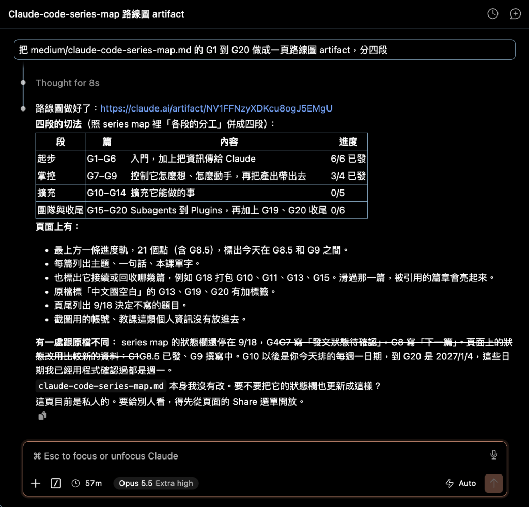Click bullet about 最上方一條進度軌
529x507 pixels.
[x=201, y=250]
